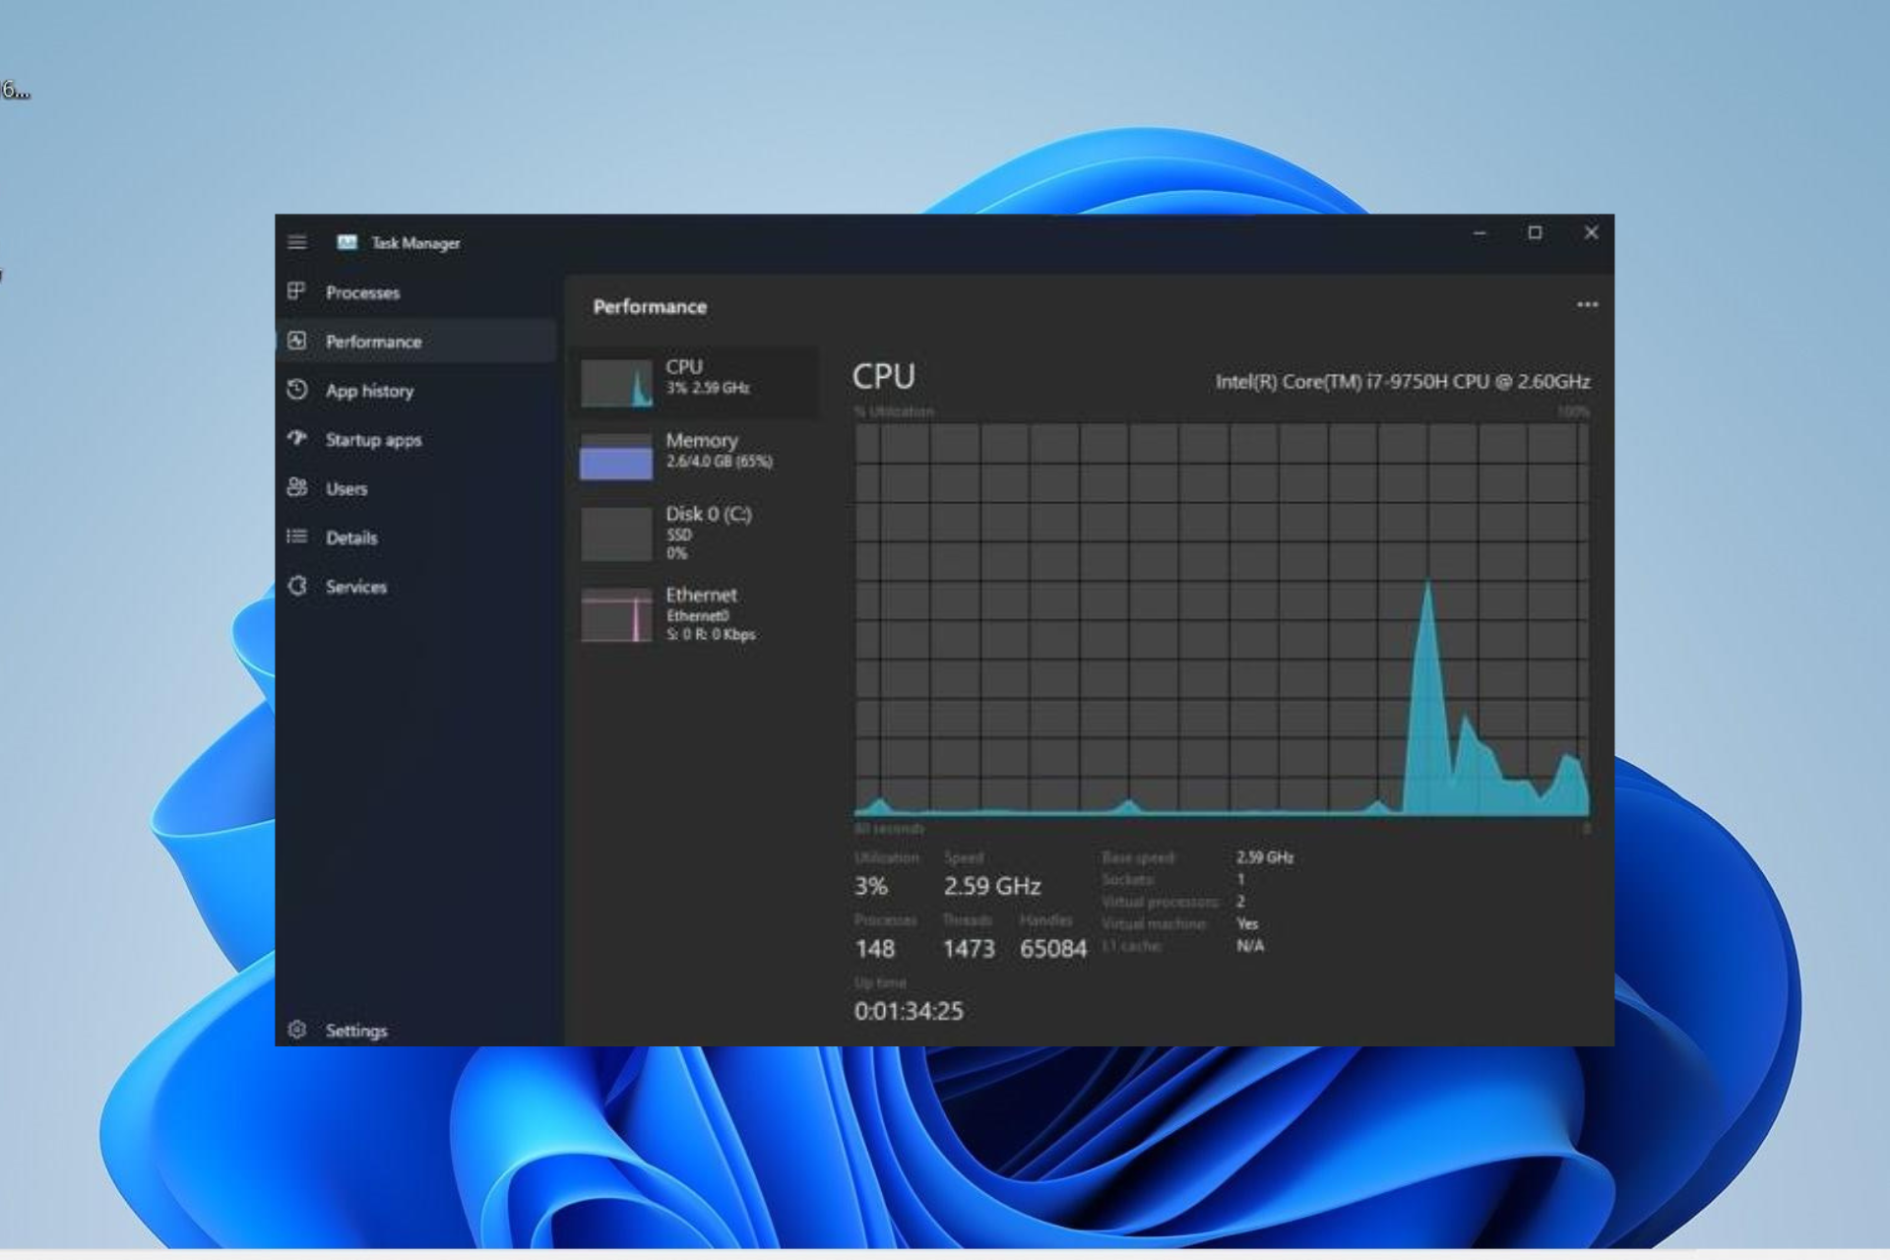Click the Intel Core i7-9750H CPU name
The height and width of the screenshot is (1260, 1890).
1402,382
